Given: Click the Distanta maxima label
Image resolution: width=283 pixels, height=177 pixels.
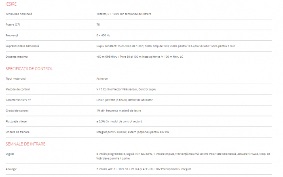Looking at the screenshot, I should (x=17, y=57).
